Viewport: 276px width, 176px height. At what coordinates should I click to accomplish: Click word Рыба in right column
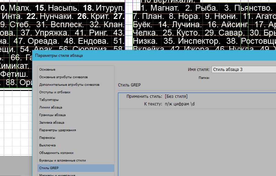click(x=205, y=8)
